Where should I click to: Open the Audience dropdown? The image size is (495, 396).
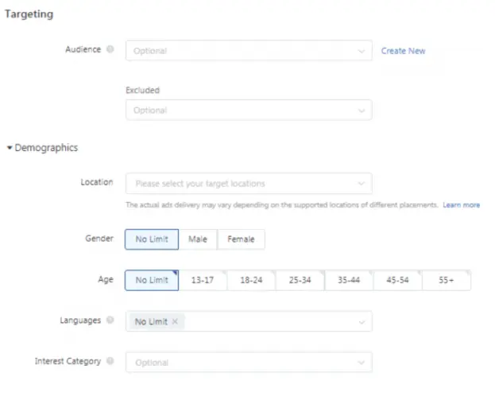[248, 51]
